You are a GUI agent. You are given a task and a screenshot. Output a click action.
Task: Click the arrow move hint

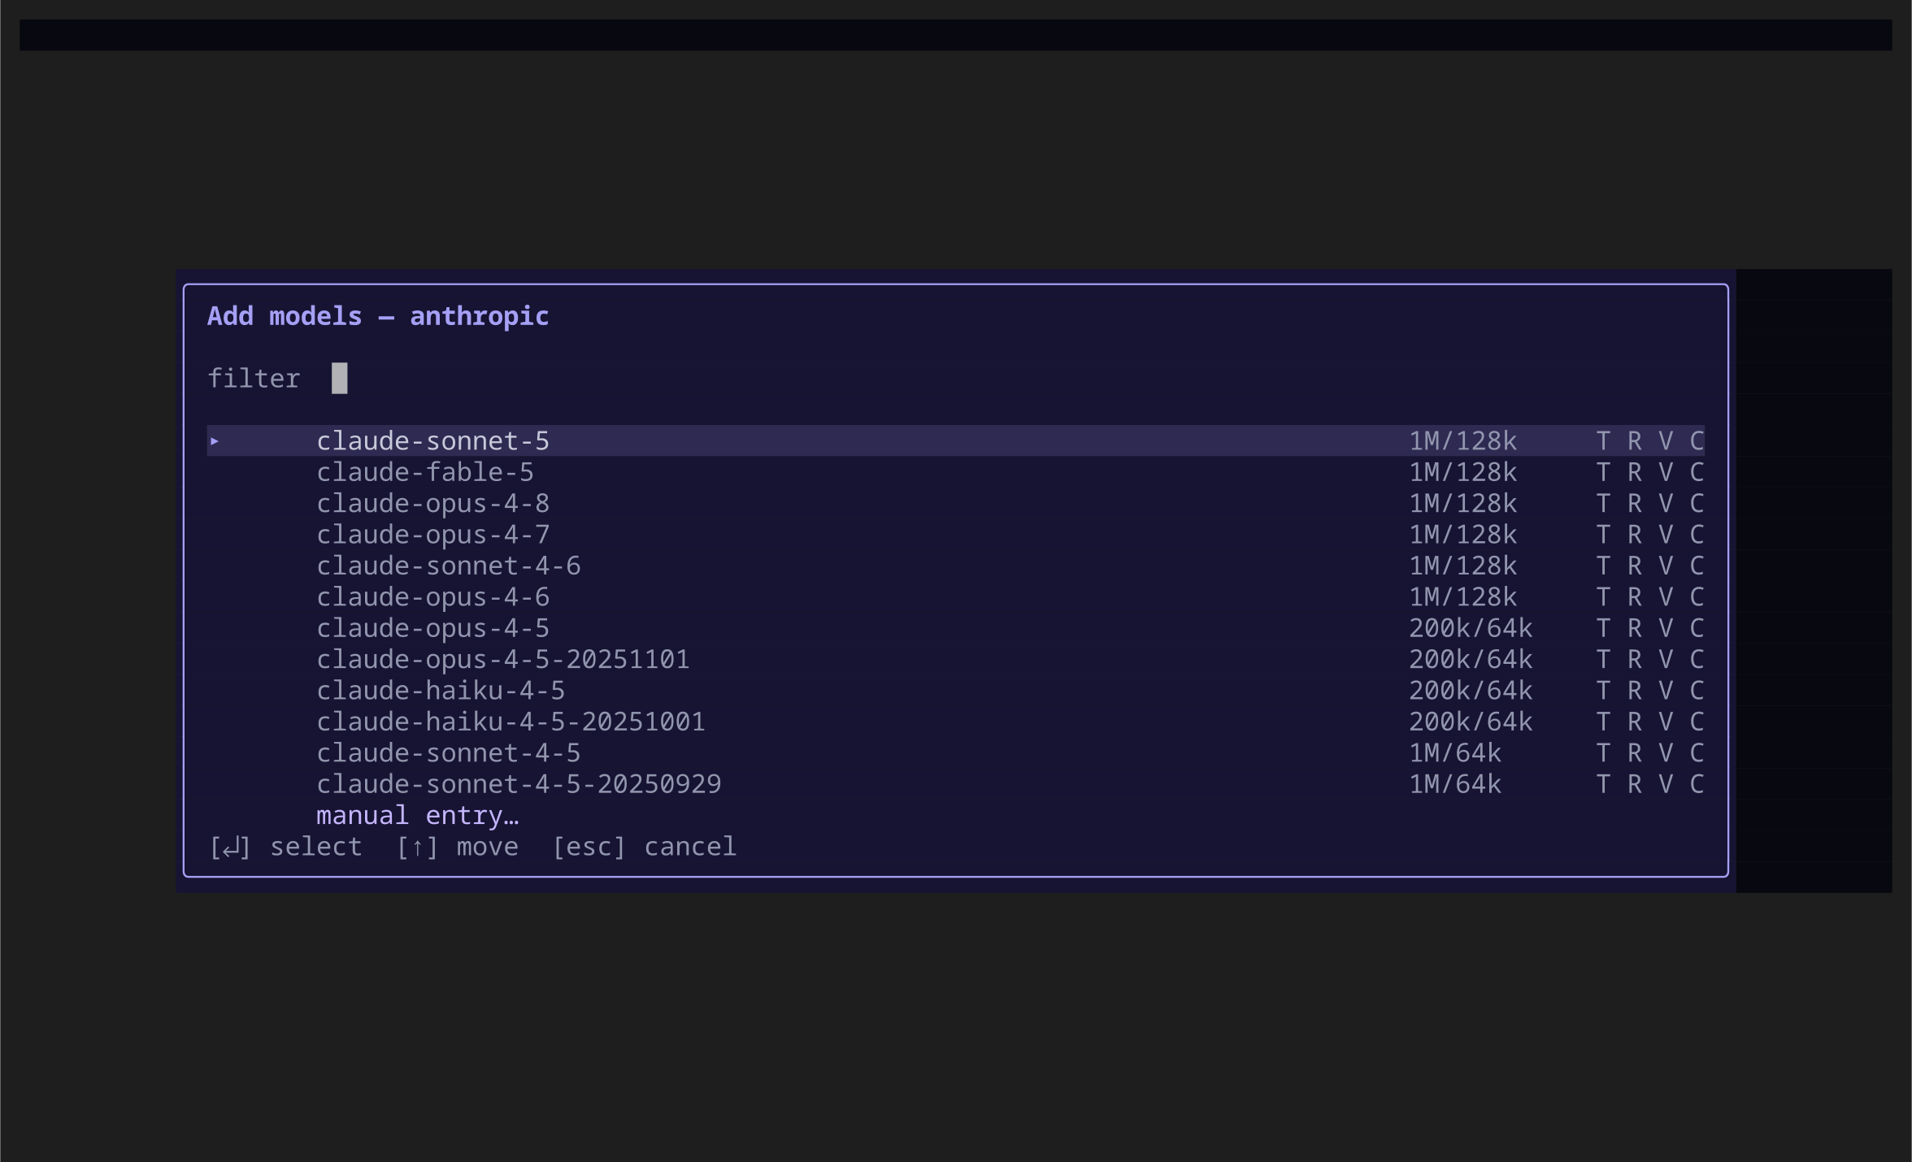pyautogui.click(x=457, y=847)
